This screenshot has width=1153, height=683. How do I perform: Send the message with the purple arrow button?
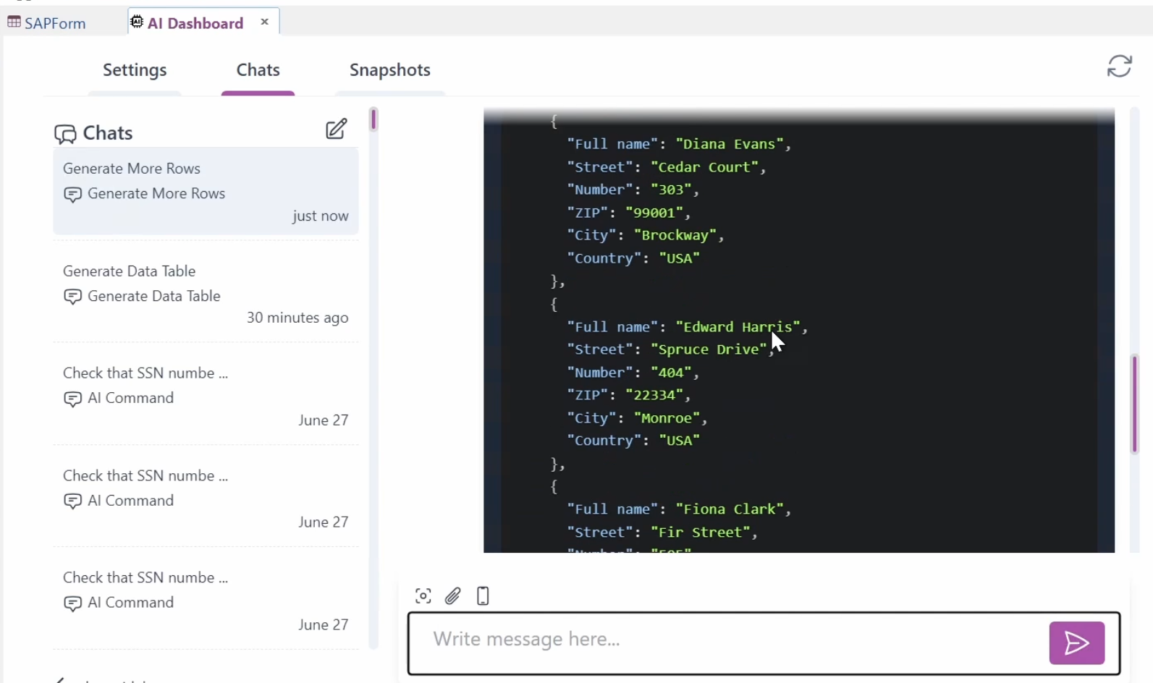click(1076, 642)
